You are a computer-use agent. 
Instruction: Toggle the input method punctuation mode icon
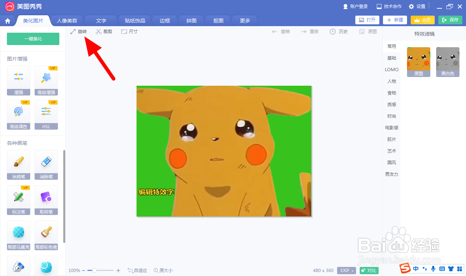tap(424, 269)
